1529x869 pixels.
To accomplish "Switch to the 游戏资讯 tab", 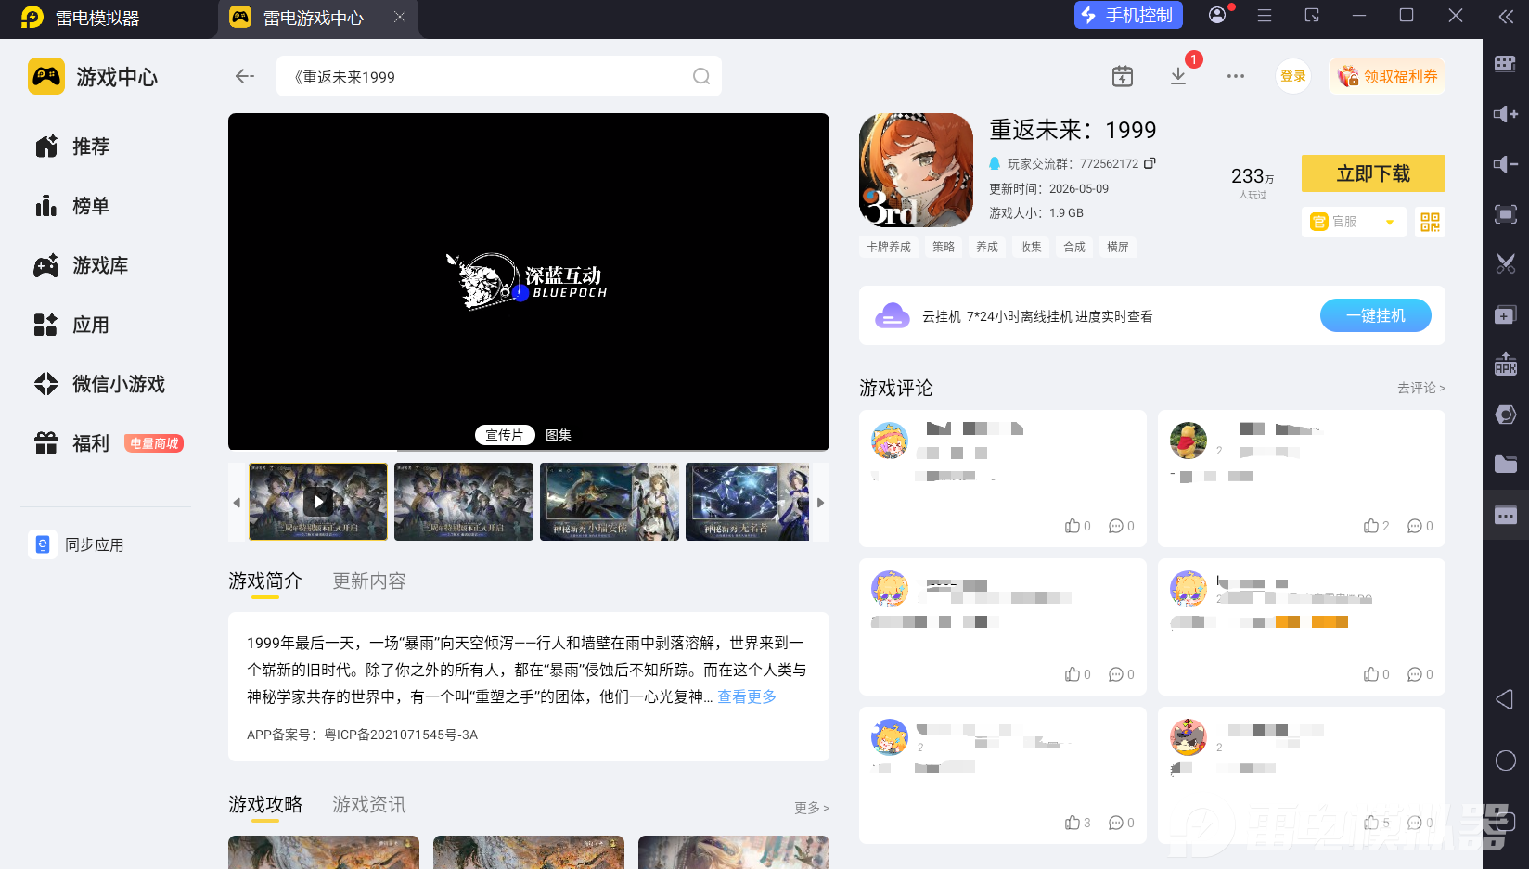I will 369,804.
